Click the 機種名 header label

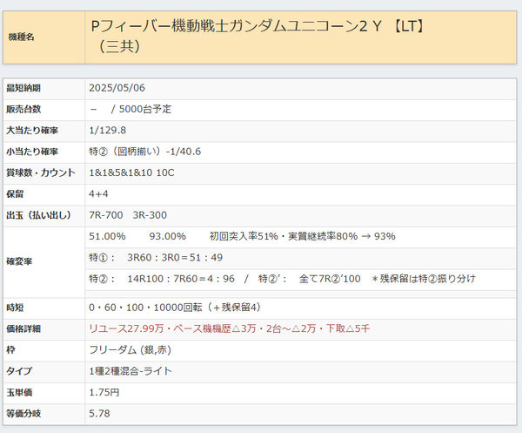click(21, 37)
